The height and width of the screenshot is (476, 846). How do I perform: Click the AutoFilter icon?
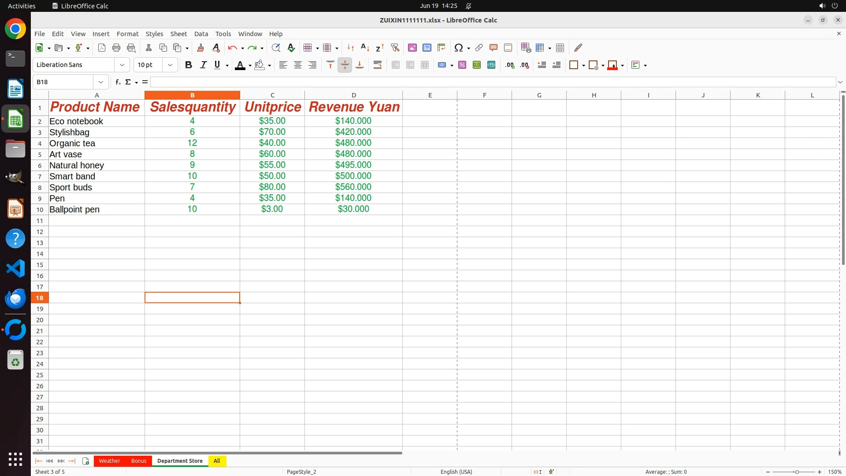pos(395,48)
